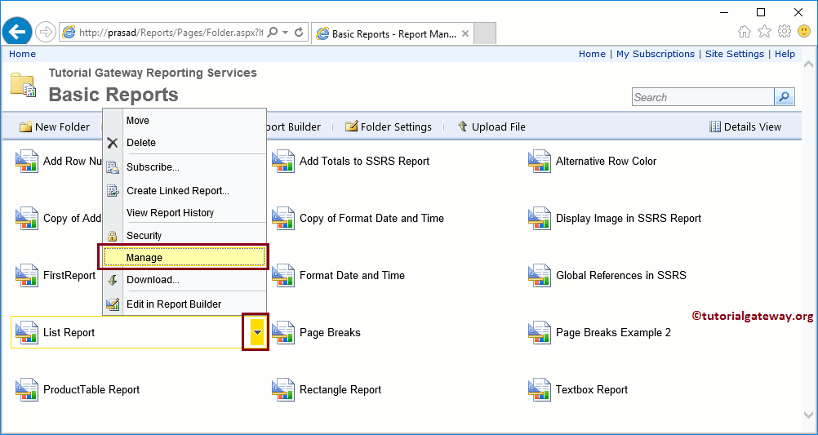Select Edit in Report Builder menu item
Viewport: 818px width, 435px height.
(x=173, y=304)
